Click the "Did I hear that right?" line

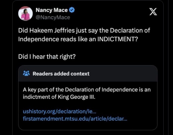click(x=47, y=56)
